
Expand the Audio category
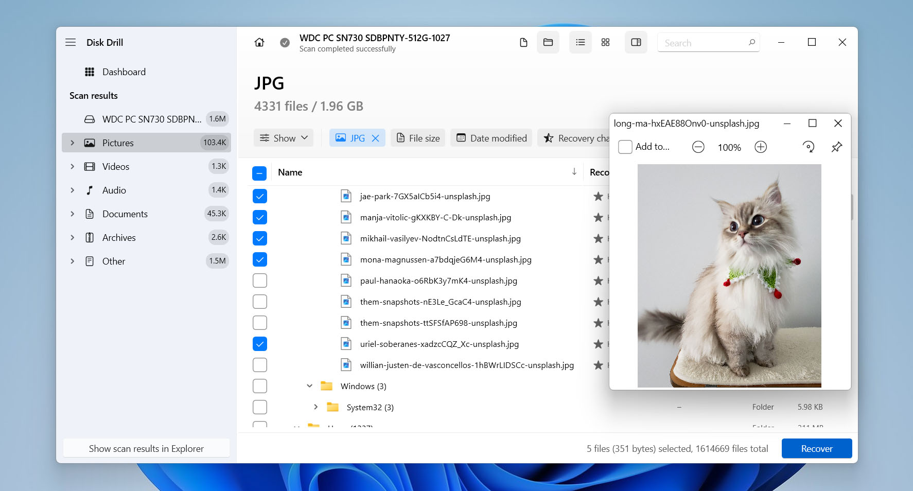(x=73, y=190)
